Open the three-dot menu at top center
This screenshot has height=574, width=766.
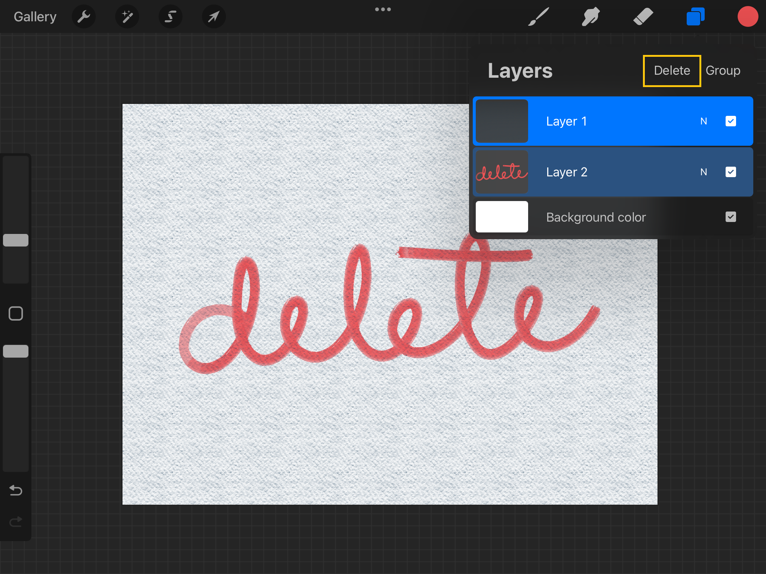(383, 9)
